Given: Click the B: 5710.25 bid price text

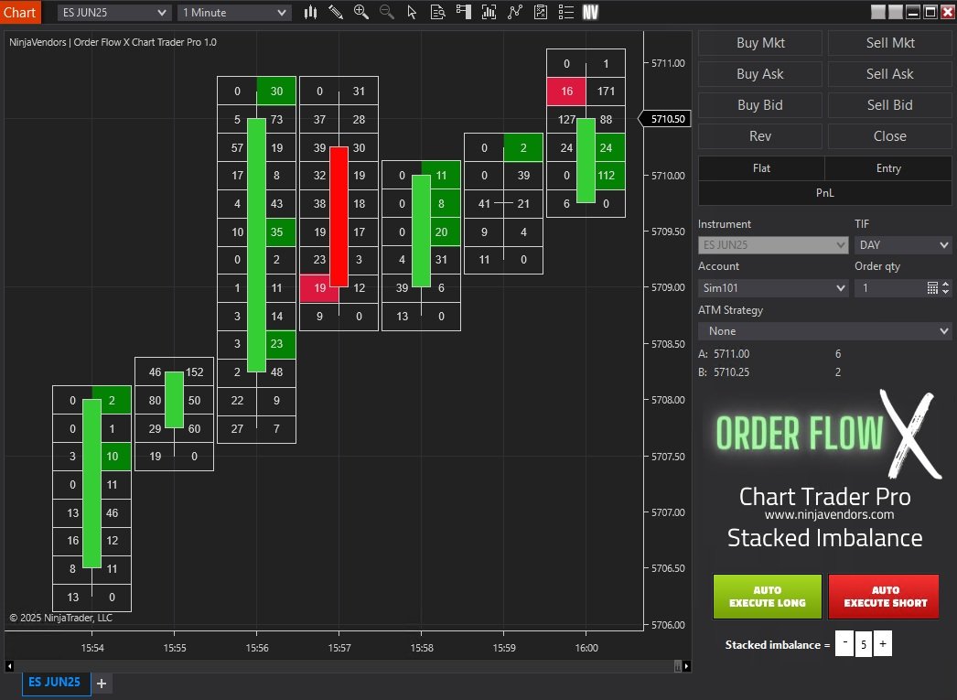Looking at the screenshot, I should (x=725, y=372).
